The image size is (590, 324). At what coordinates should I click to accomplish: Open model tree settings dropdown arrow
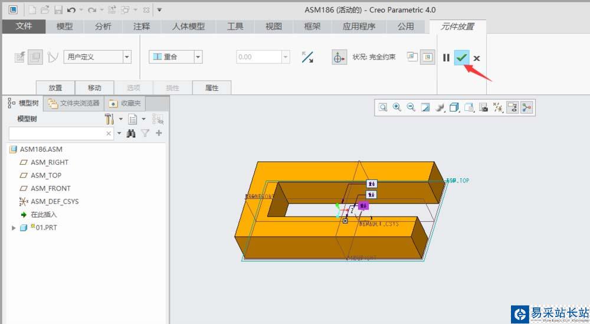pos(121,119)
